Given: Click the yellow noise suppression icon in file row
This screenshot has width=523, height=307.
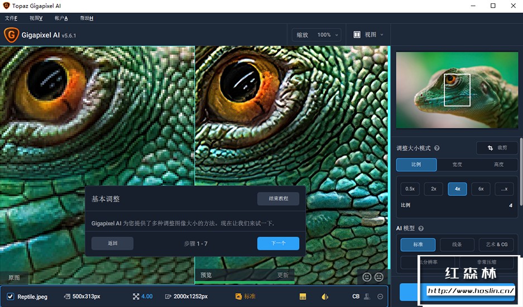Looking at the screenshot, I should [303, 296].
